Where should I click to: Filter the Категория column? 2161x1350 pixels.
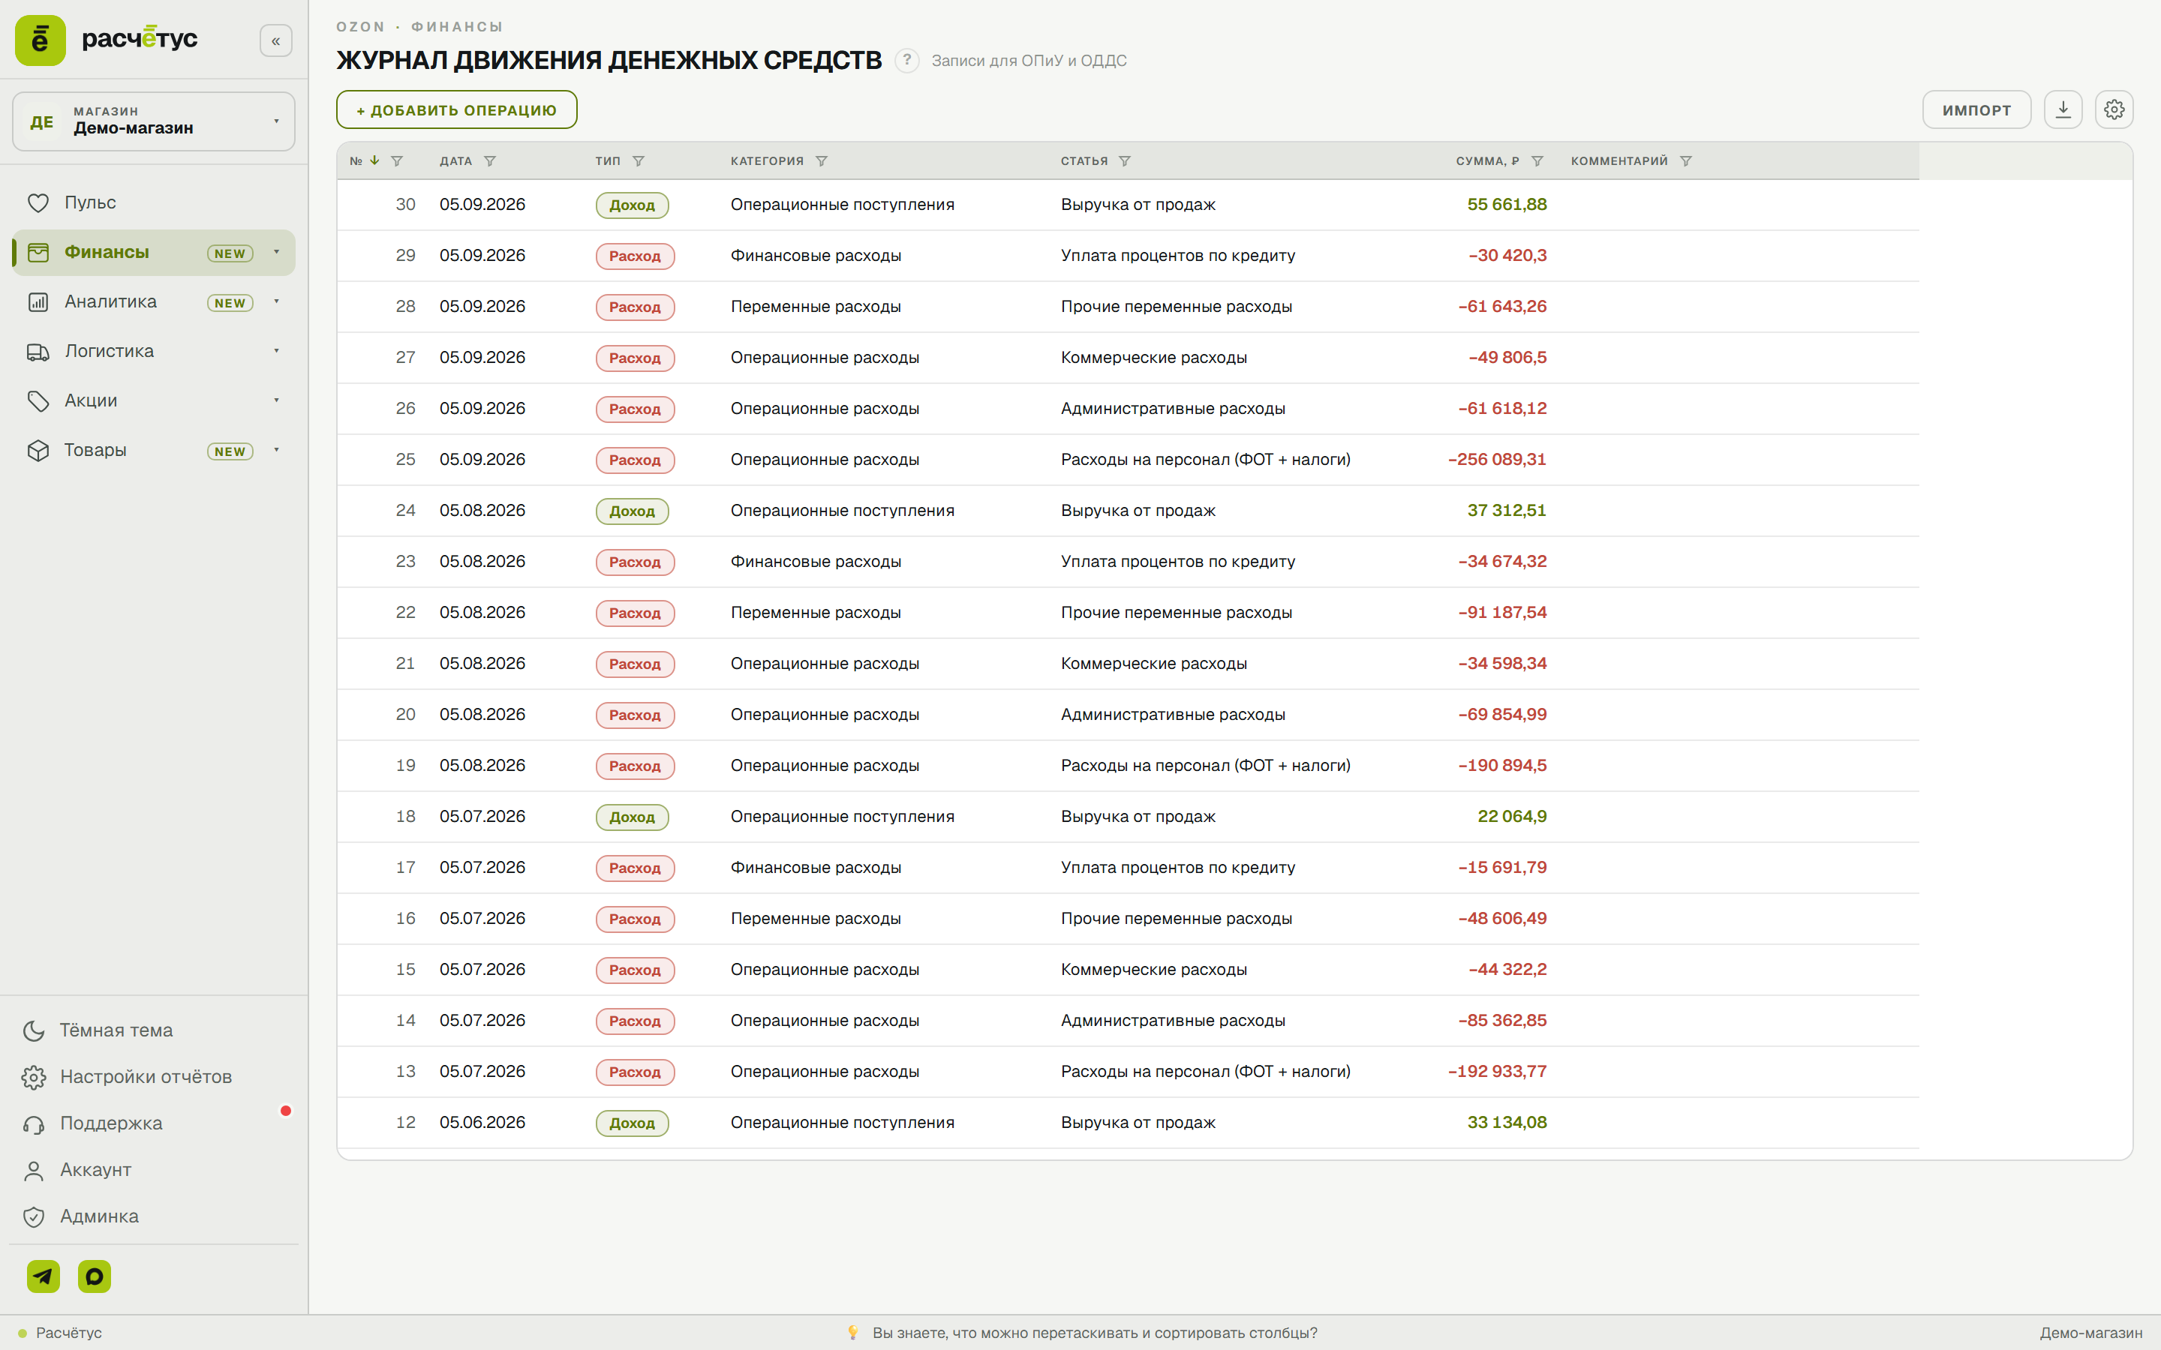tap(822, 161)
